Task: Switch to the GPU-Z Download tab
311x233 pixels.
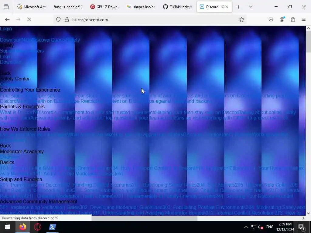Action: pyautogui.click(x=104, y=7)
